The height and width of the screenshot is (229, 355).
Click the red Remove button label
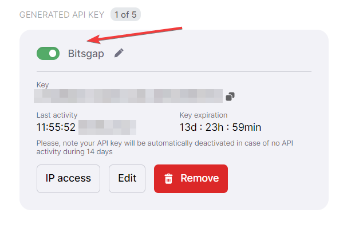[199, 179]
